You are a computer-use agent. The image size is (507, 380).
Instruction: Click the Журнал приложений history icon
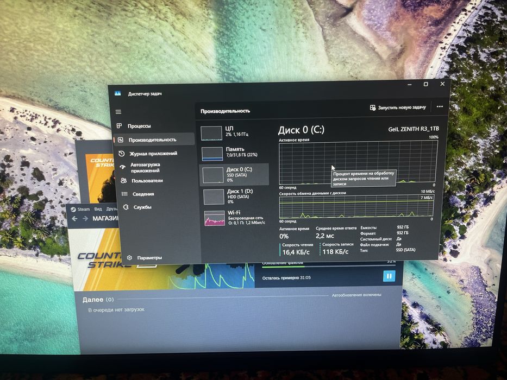tap(122, 154)
